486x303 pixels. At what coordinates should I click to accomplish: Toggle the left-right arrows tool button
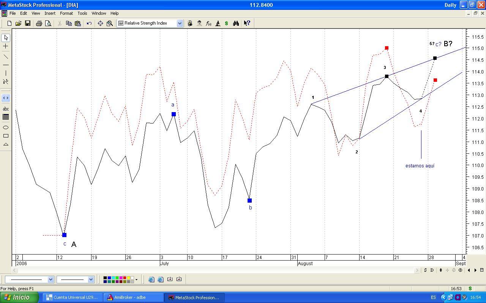click(x=6, y=98)
